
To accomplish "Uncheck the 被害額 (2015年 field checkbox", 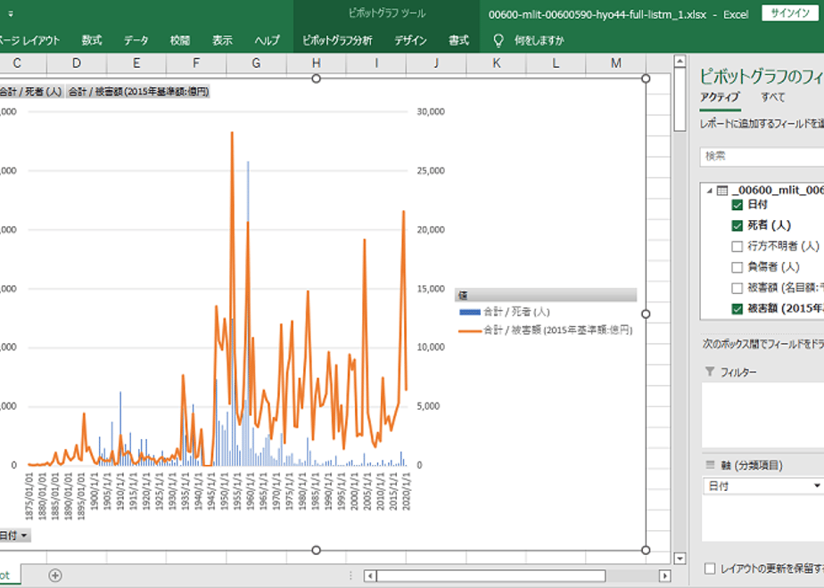I will pyautogui.click(x=737, y=308).
